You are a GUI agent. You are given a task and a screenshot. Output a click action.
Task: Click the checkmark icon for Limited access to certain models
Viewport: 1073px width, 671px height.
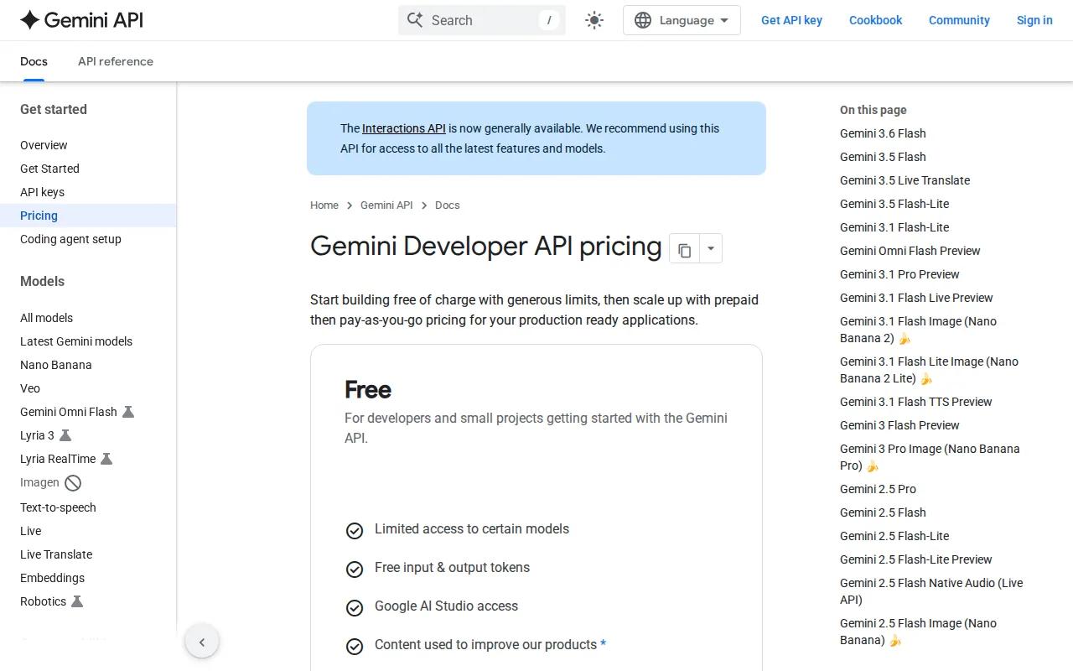click(355, 531)
